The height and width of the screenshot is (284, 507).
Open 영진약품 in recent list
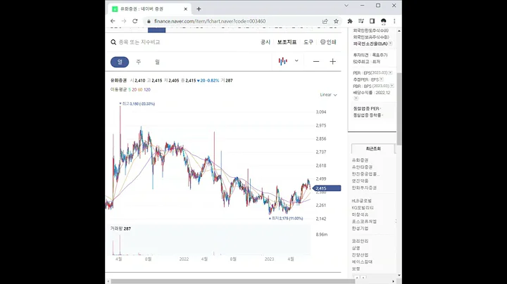[x=361, y=181]
